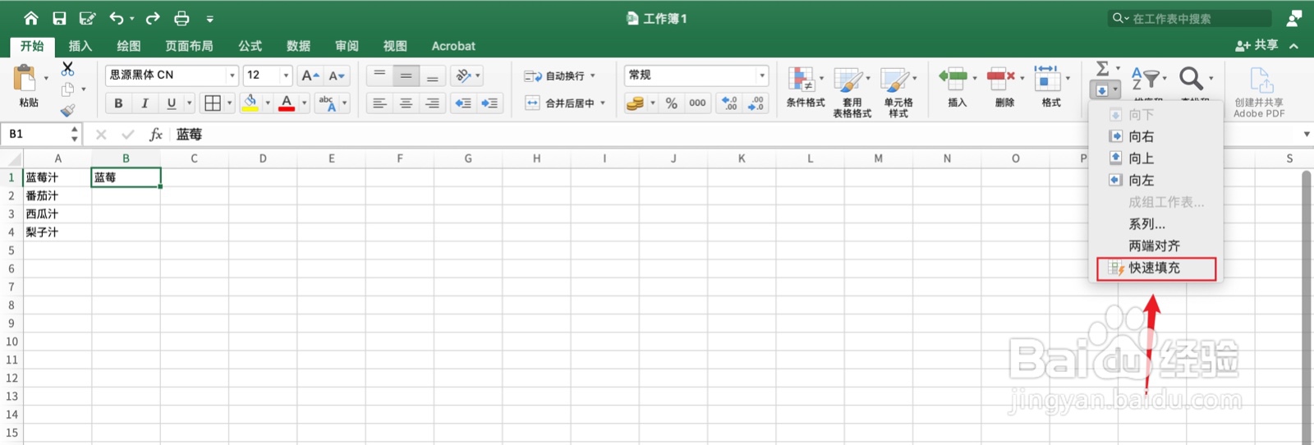Increase font size with the larger A icon
The width and height of the screenshot is (1314, 445).
click(x=310, y=76)
